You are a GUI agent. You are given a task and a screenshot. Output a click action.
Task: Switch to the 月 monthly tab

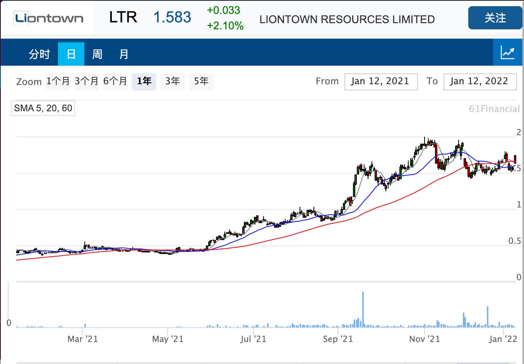click(123, 54)
